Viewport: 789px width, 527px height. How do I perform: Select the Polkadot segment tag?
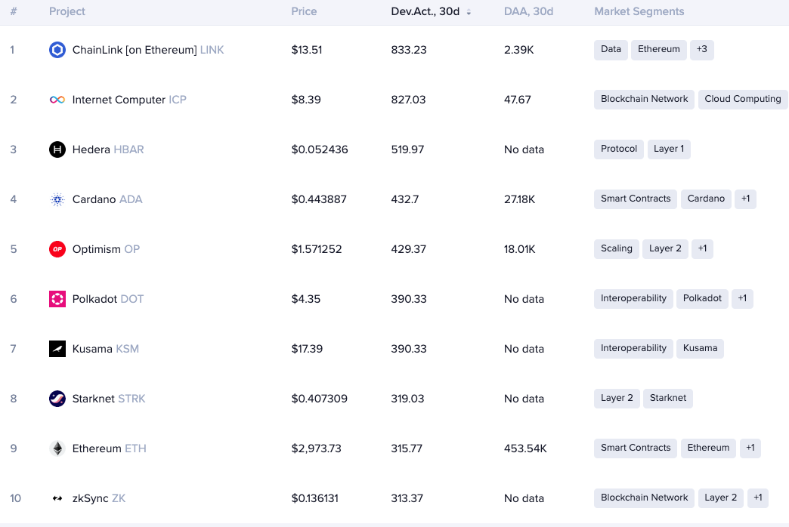pos(702,298)
